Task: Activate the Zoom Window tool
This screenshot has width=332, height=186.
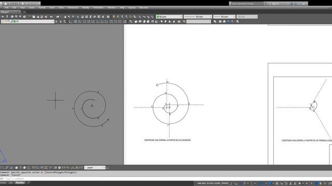Action: [73, 17]
